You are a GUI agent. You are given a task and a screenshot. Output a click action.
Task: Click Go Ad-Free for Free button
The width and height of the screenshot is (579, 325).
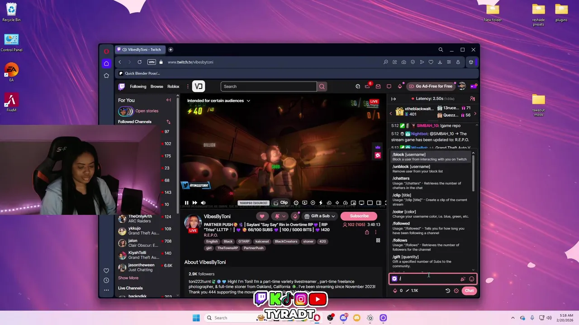tap(431, 86)
